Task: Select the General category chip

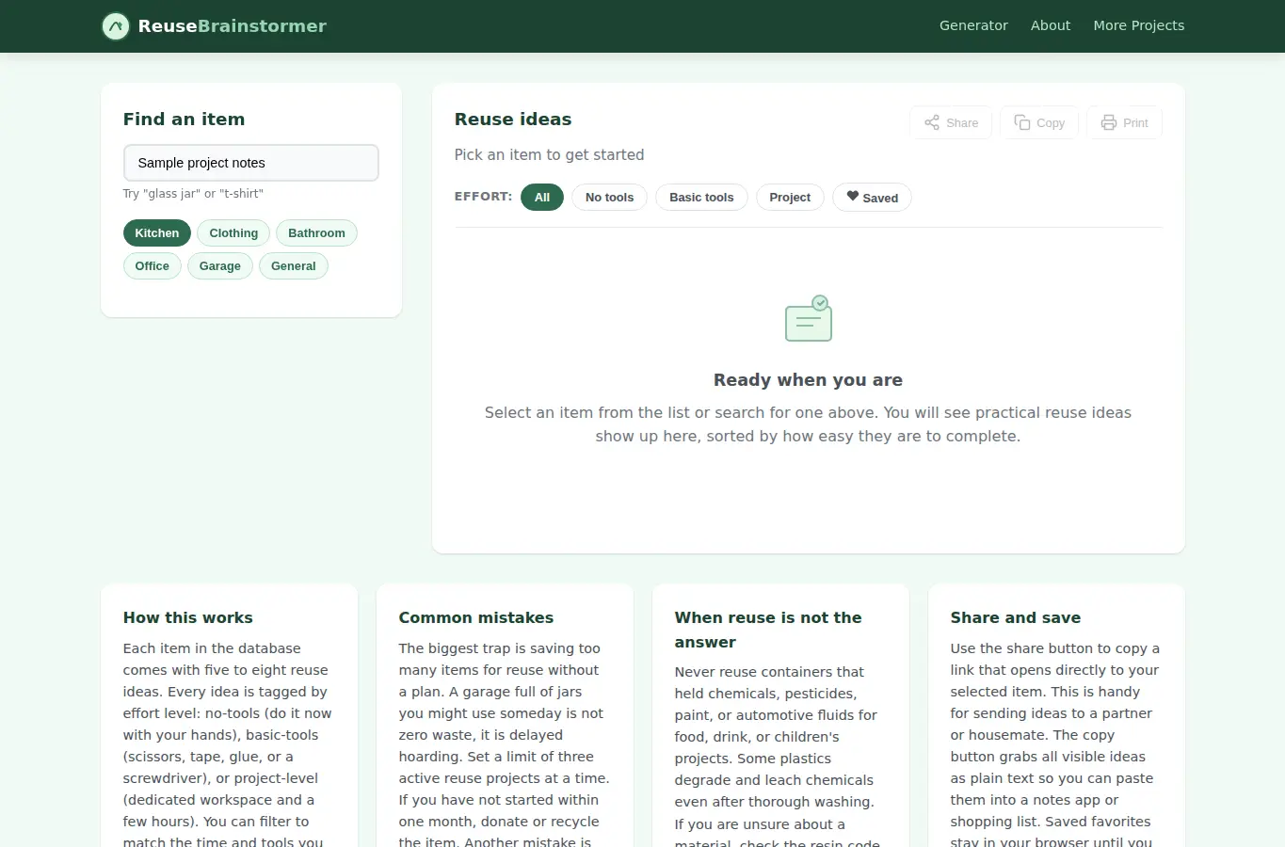Action: coord(294,266)
